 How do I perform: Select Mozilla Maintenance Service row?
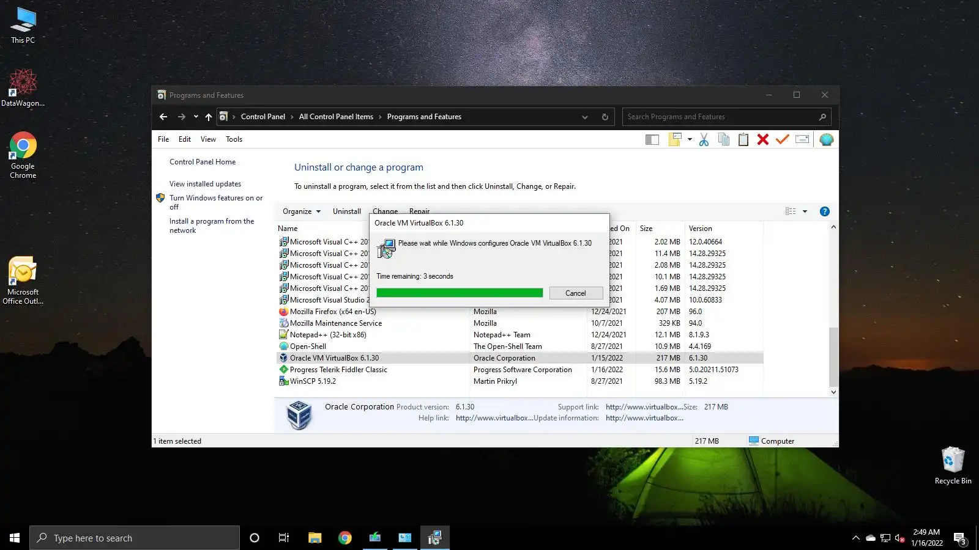(x=520, y=323)
